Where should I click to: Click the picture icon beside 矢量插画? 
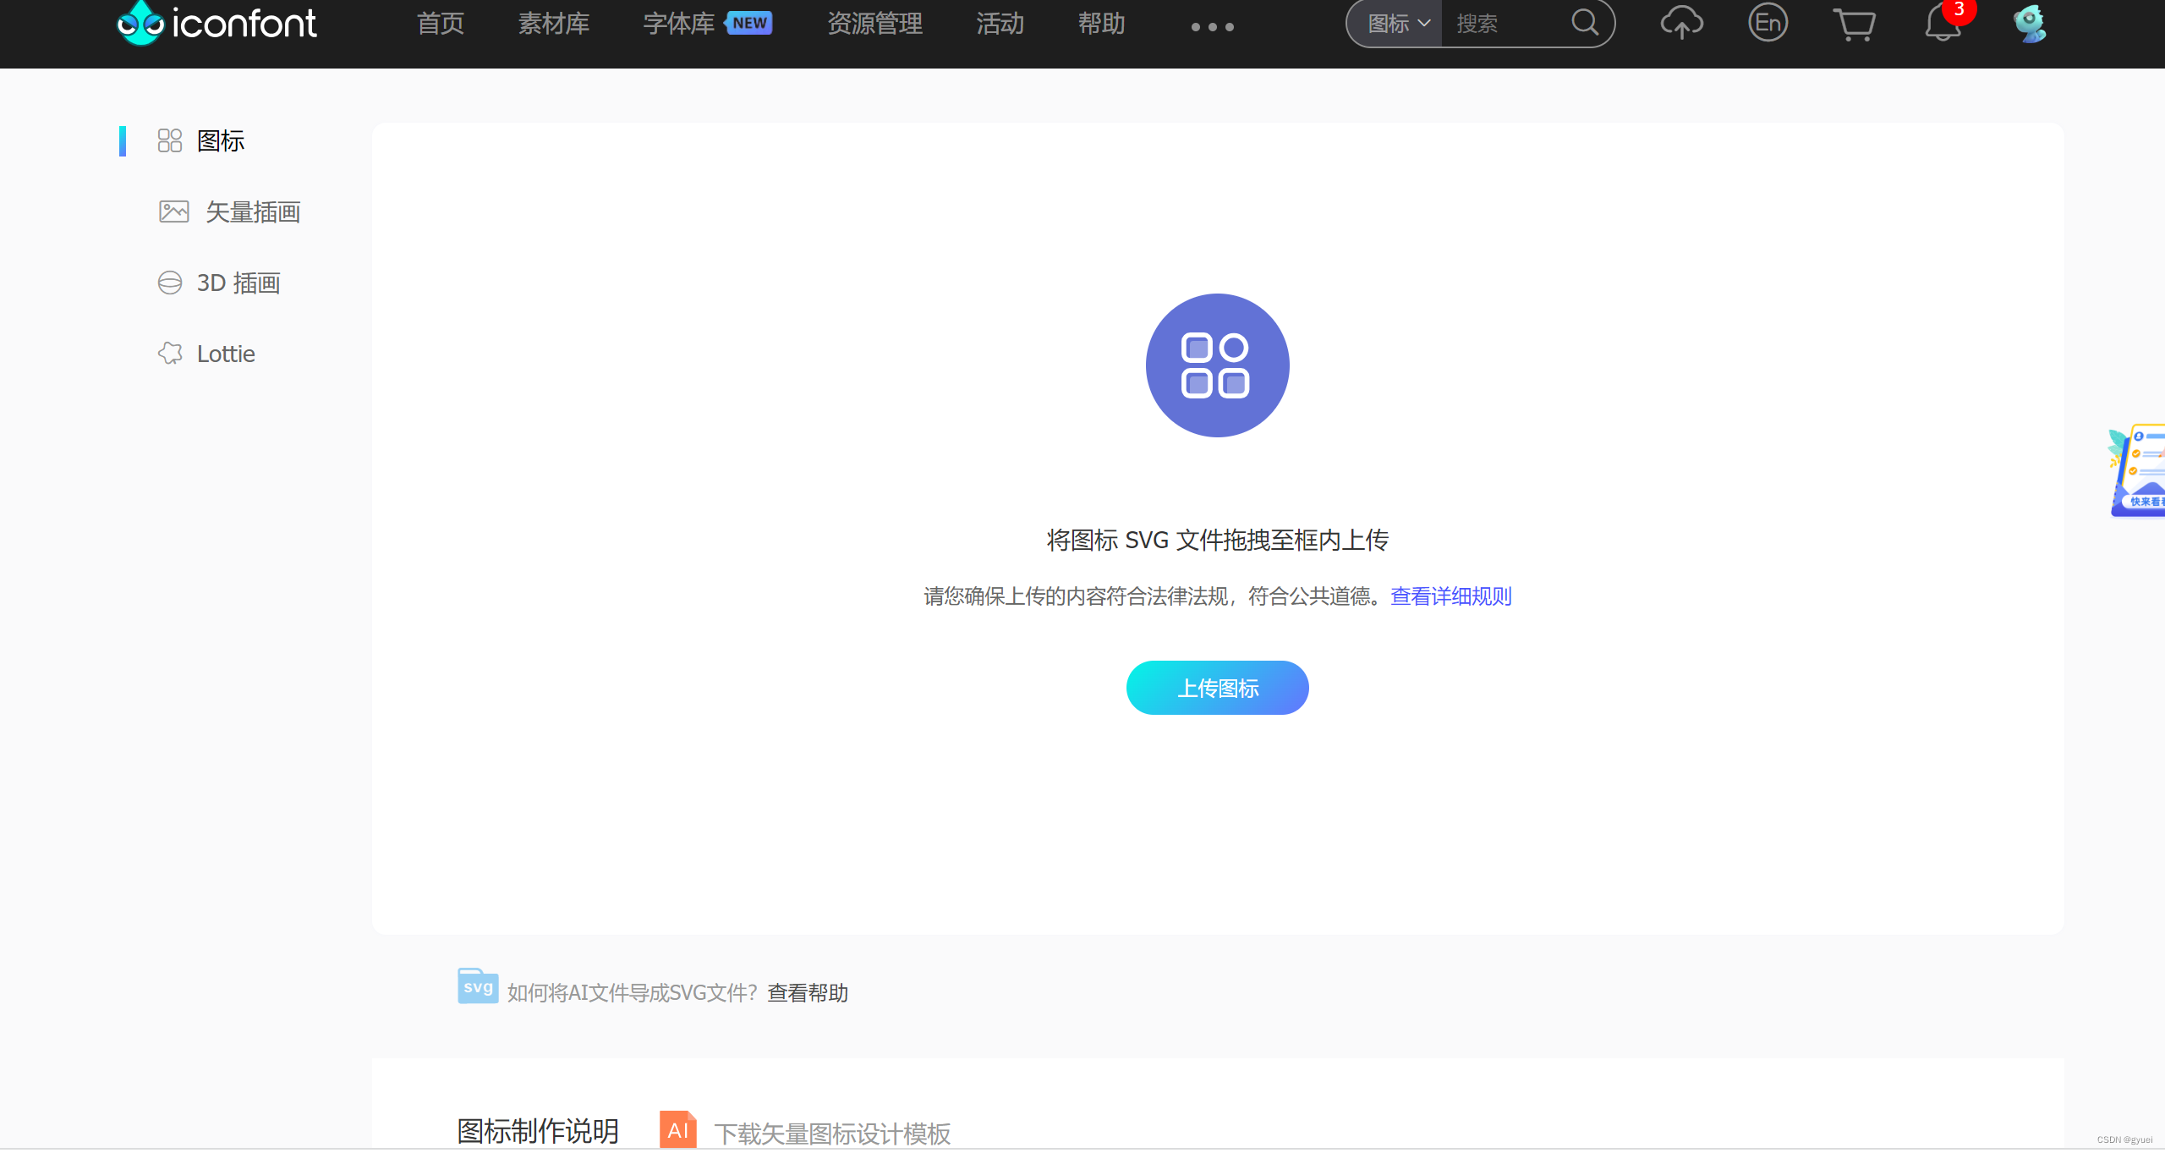pos(174,211)
